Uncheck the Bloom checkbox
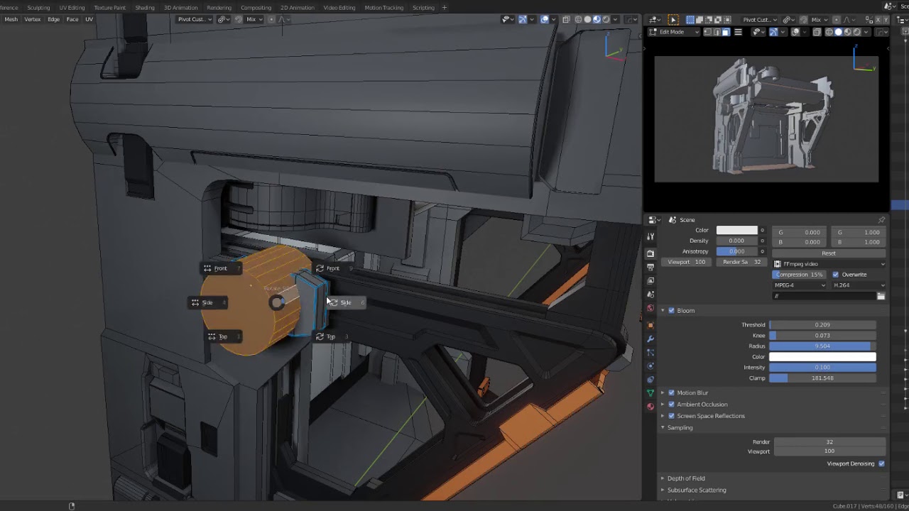 point(671,310)
